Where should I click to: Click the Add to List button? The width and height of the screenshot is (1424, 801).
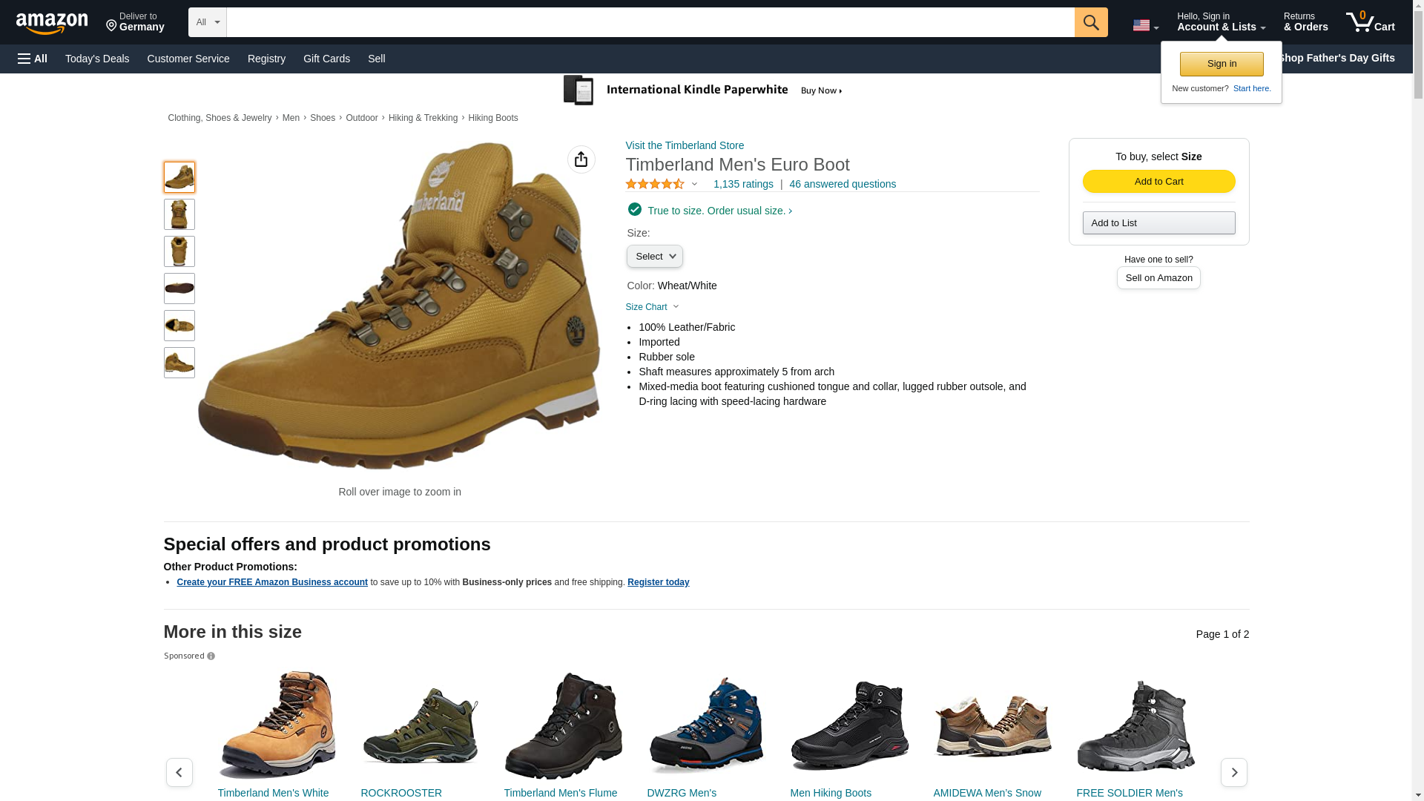tap(1158, 223)
